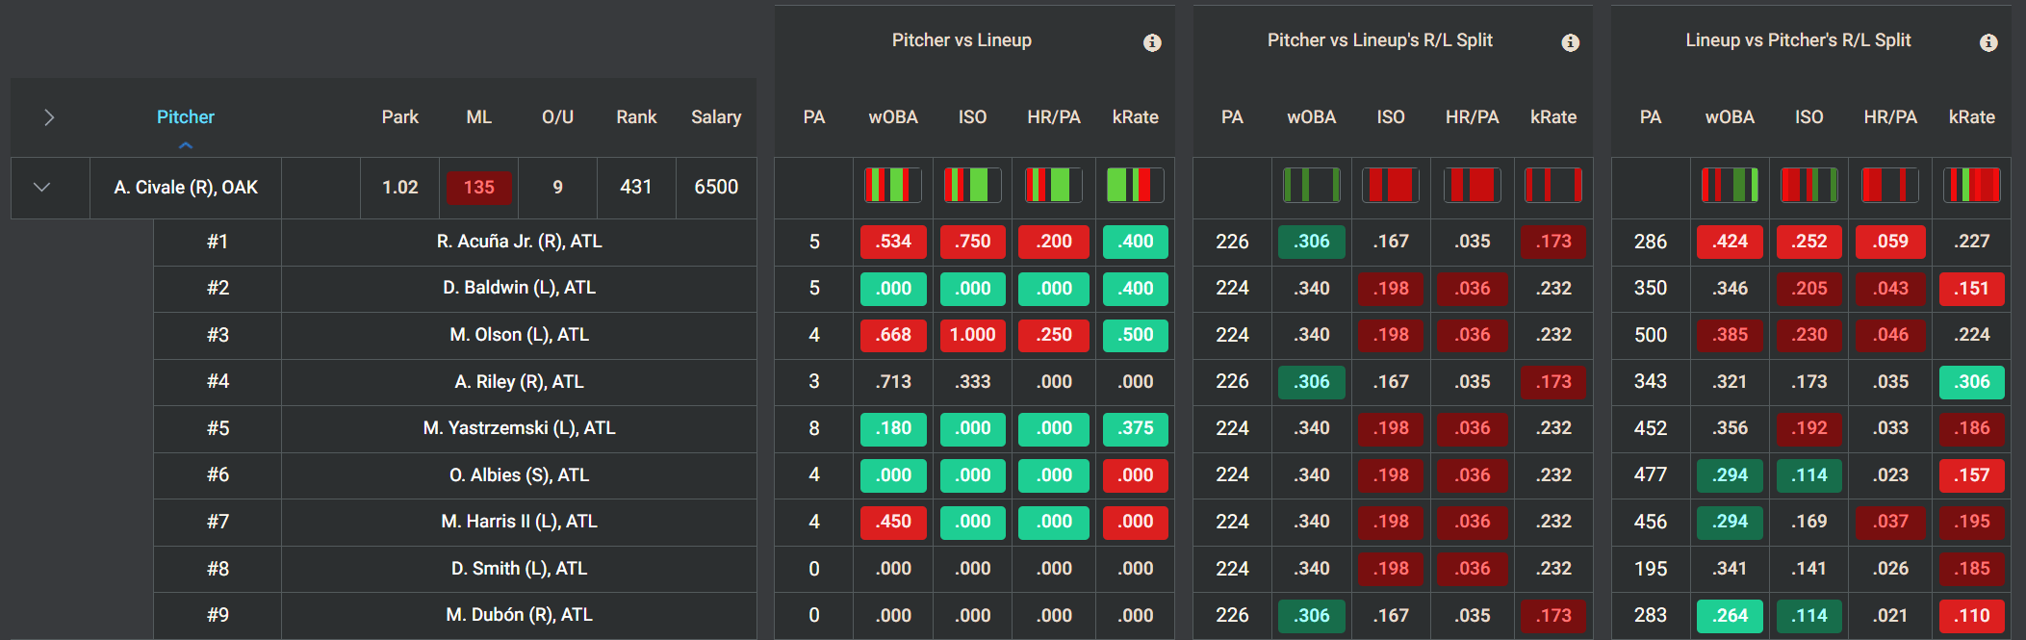2026x640 pixels.
Task: Click wOBA color bar in Lineup vs Pitcher's R/L Split
Action: point(1730,185)
